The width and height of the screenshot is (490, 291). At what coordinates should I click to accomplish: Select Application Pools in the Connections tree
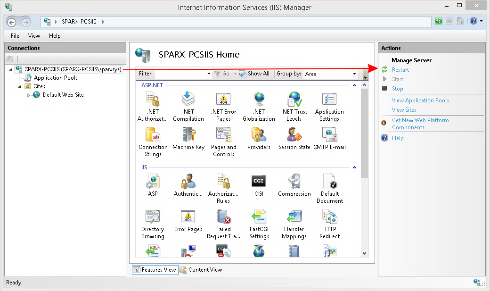coord(56,78)
